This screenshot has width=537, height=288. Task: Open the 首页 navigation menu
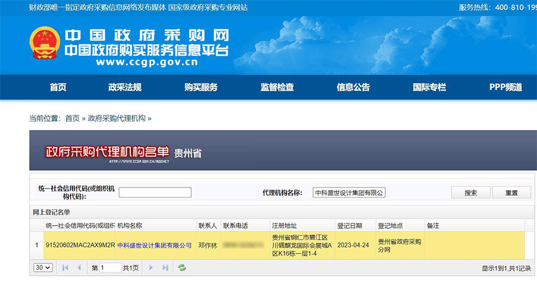[58, 87]
